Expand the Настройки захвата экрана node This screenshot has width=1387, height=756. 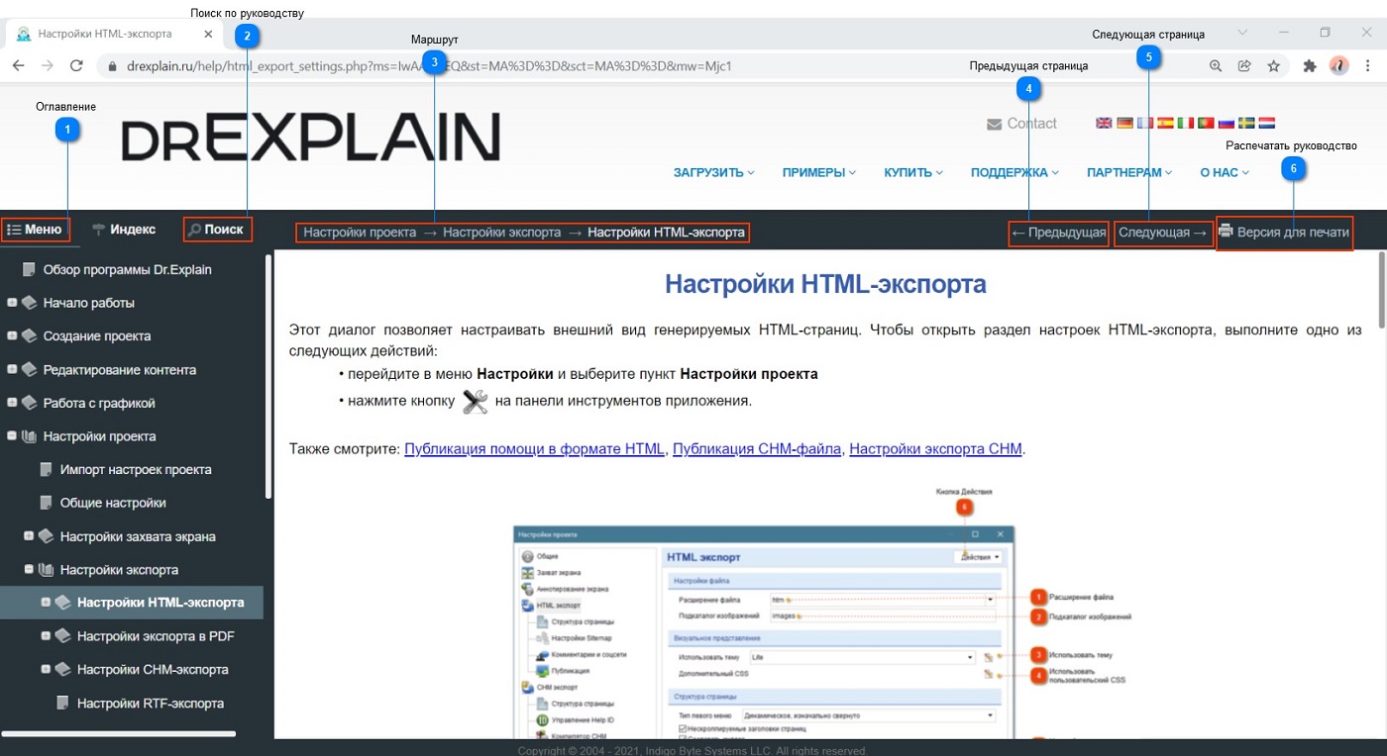tap(29, 536)
